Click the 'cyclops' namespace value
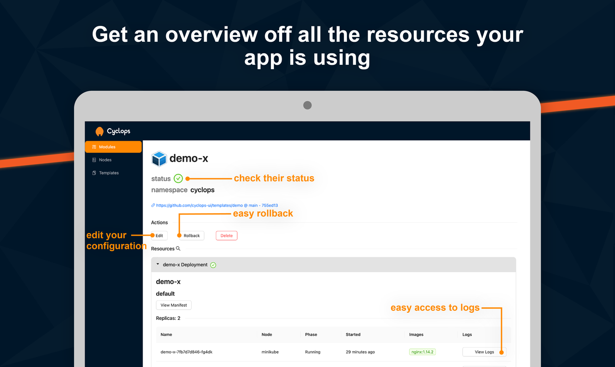 (202, 190)
